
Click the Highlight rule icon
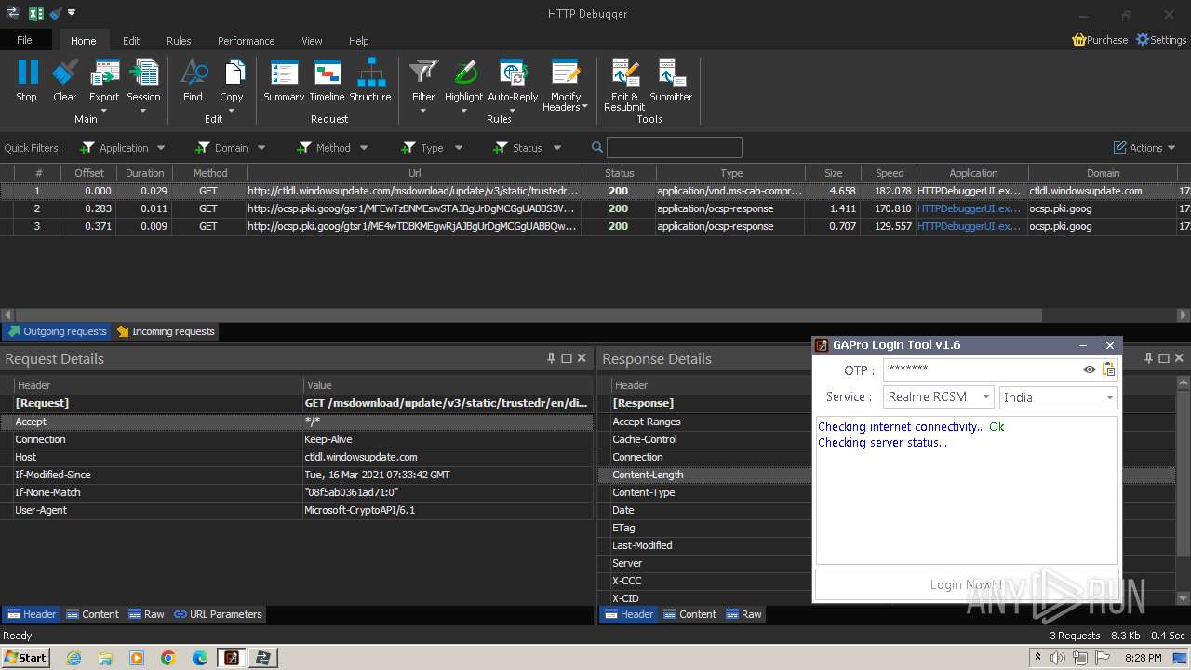coord(464,73)
